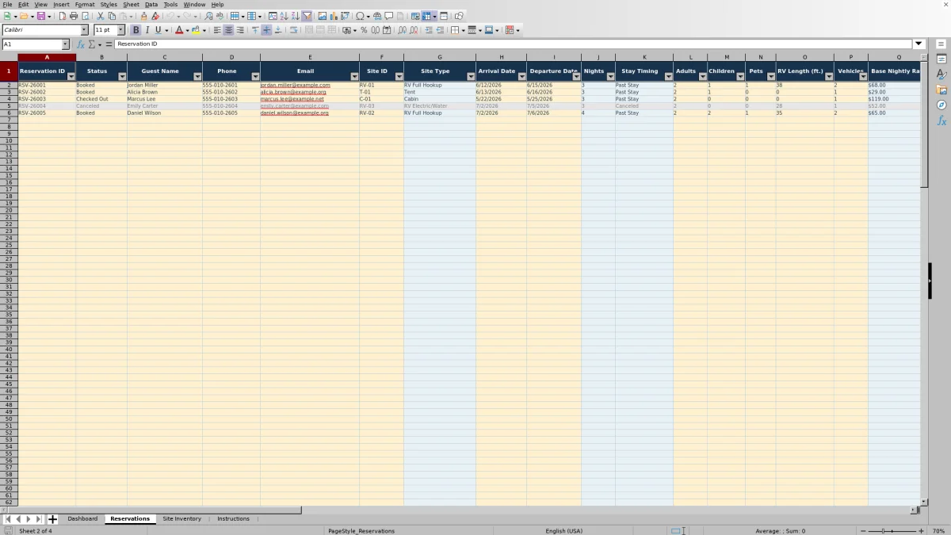Open the Stay Timing filter dropdown
Viewport: 951px width, 535px height.
(x=668, y=76)
